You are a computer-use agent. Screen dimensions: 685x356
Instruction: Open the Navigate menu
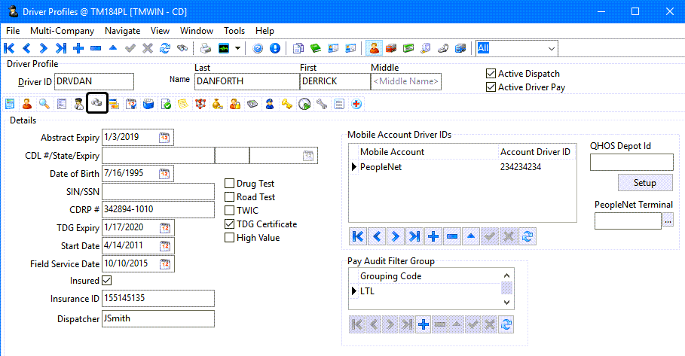pos(122,31)
